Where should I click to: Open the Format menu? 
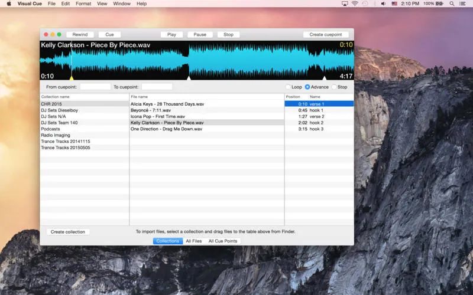pyautogui.click(x=83, y=4)
